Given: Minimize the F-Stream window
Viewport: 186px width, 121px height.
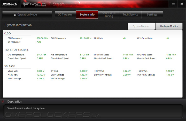Looking at the screenshot, I should [173, 4].
